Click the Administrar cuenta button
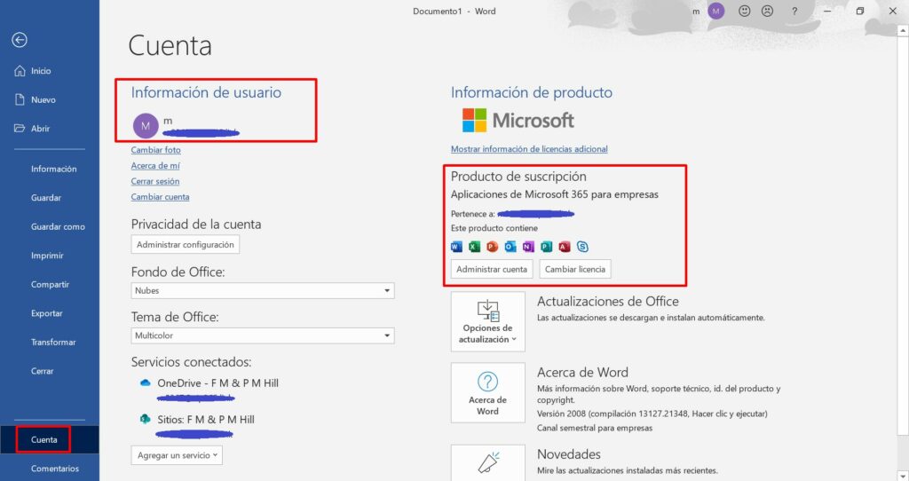Screen dimensions: 909x481 [491, 269]
